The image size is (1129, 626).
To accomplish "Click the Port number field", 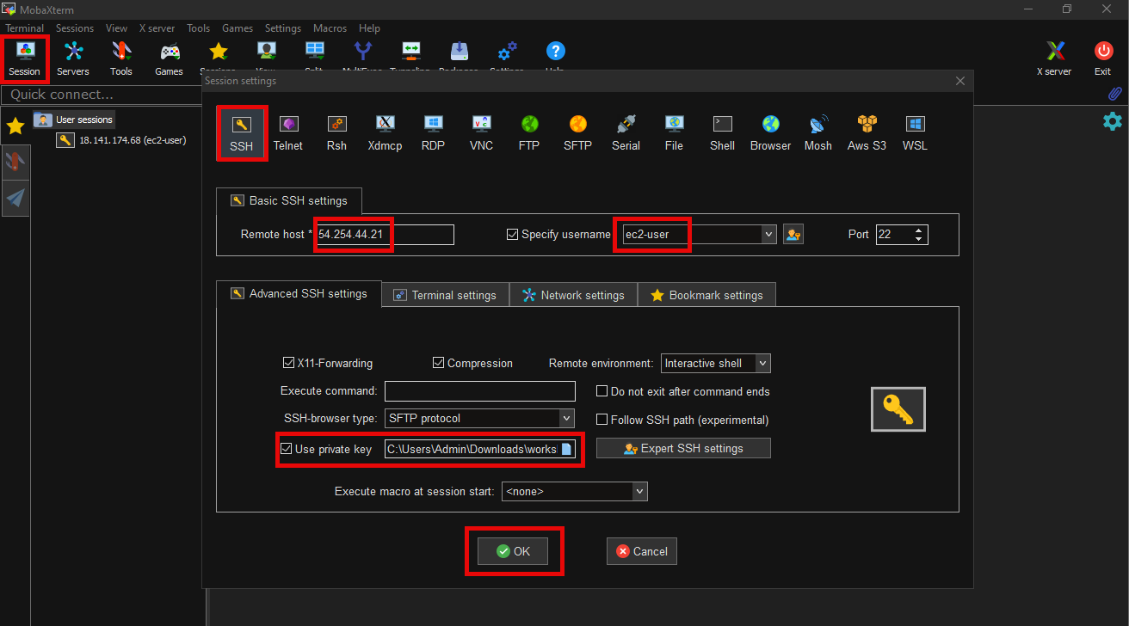I will [x=895, y=234].
